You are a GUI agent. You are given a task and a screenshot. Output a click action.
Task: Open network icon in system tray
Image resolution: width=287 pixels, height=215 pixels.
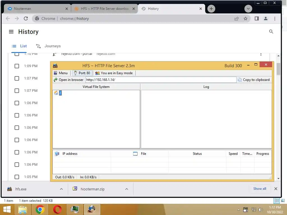pyautogui.click(x=254, y=209)
